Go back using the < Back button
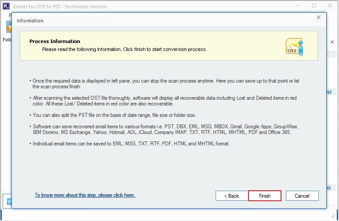This screenshot has width=339, height=221. (x=232, y=196)
